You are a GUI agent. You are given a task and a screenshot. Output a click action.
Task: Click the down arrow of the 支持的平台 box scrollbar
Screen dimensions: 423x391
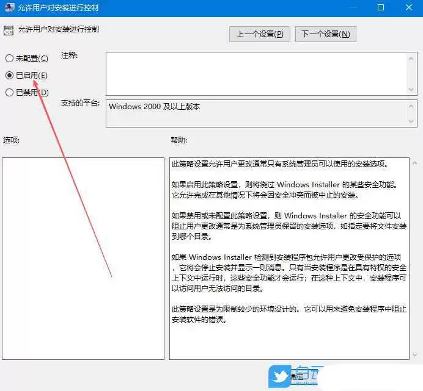point(411,121)
